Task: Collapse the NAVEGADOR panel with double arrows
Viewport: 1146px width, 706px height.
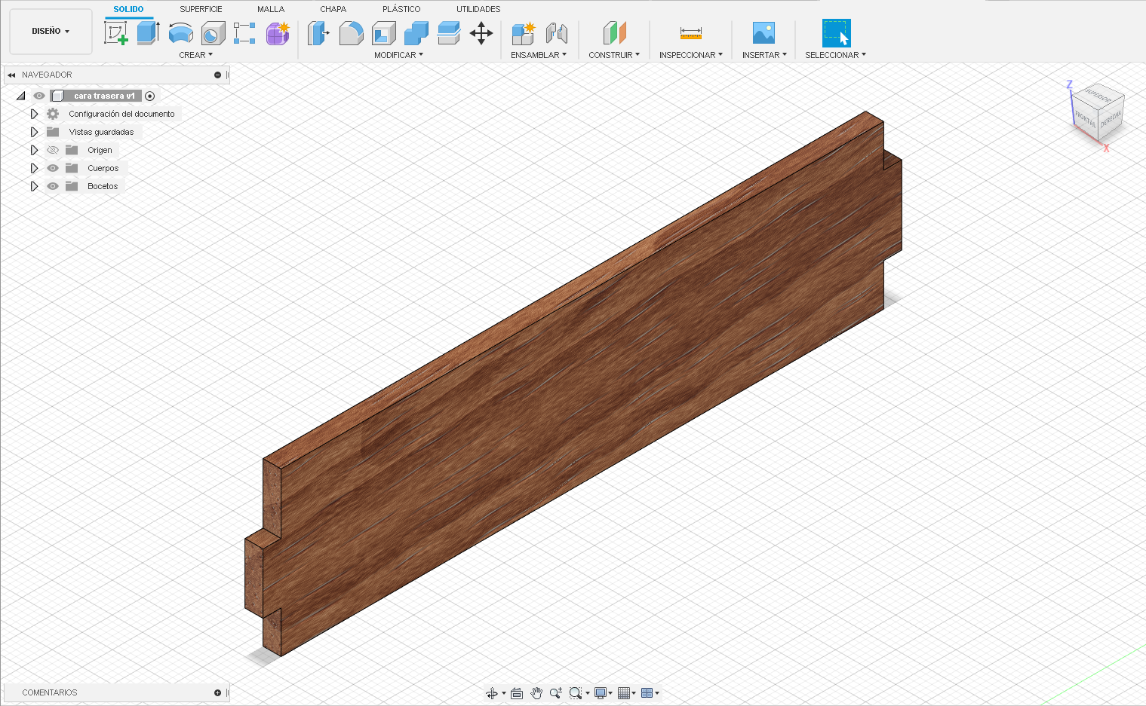Action: [11, 75]
